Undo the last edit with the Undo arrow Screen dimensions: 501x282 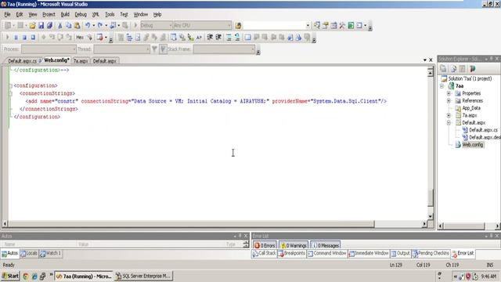pos(87,26)
